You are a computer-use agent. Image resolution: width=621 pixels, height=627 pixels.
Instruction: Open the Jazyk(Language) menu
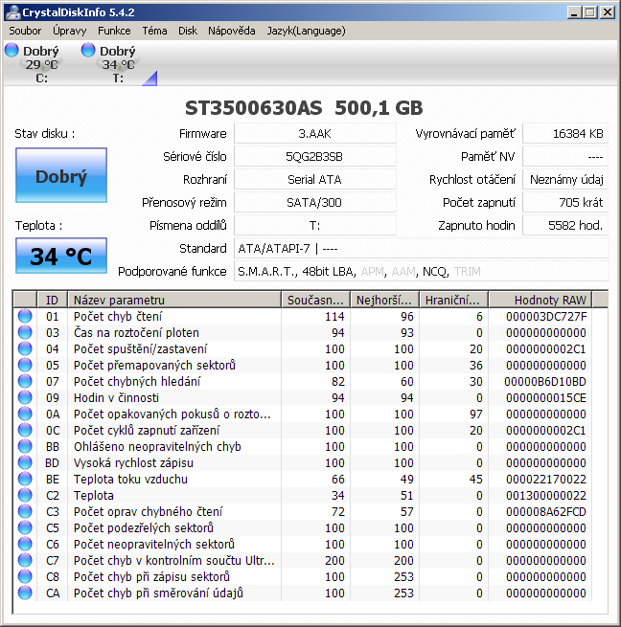pos(306,31)
